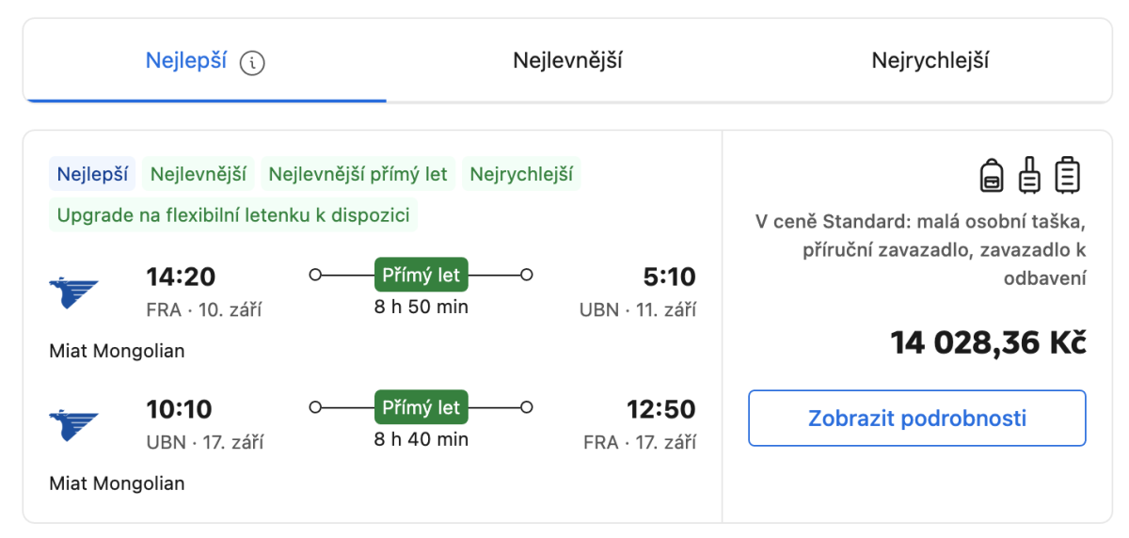The image size is (1129, 538).
Task: Click the blue Nejlepší tag badge
Action: coord(92,174)
